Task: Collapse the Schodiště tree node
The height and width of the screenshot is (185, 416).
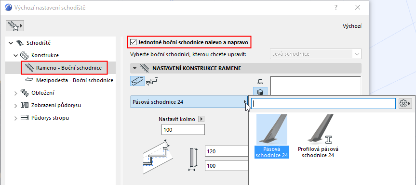Action: click(11, 43)
